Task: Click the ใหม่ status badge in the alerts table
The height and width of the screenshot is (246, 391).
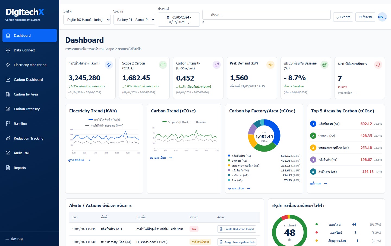Action: (x=194, y=229)
